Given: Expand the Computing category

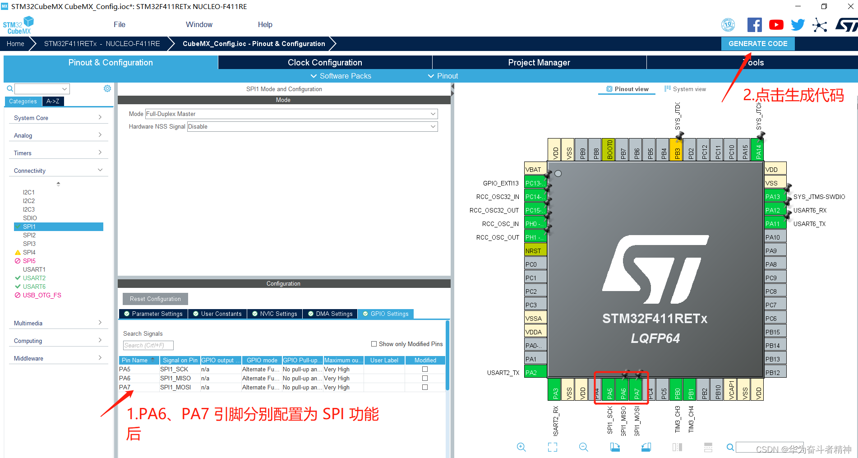Looking at the screenshot, I should [58, 341].
